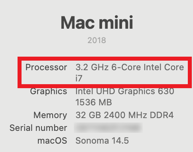Select the 2018 model year text
This screenshot has width=193, height=152.
[x=97, y=40]
